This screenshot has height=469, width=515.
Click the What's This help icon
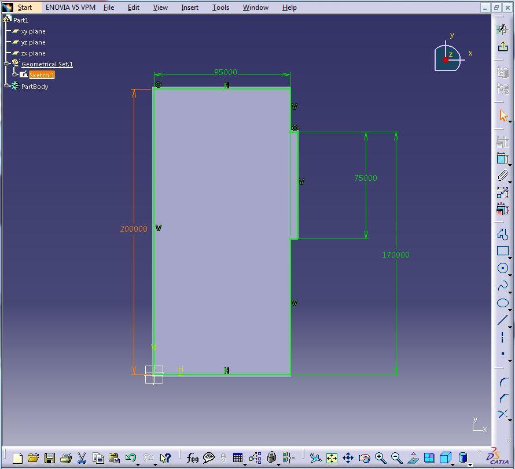click(165, 458)
